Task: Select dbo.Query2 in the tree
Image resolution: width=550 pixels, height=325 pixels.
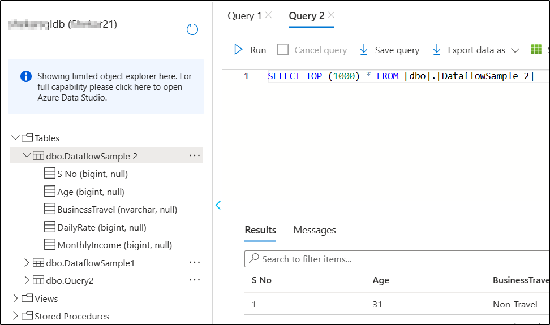Action: [x=70, y=280]
